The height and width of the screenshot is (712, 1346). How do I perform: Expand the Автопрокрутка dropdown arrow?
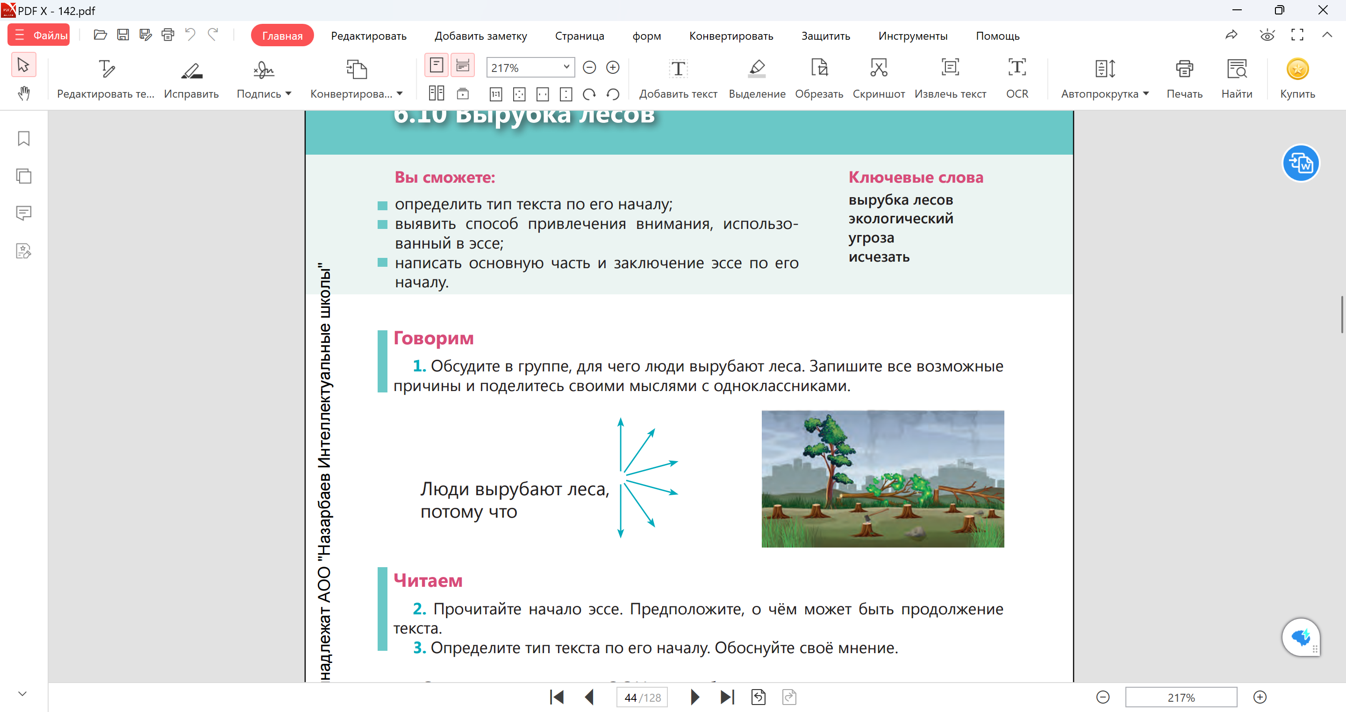point(1146,94)
